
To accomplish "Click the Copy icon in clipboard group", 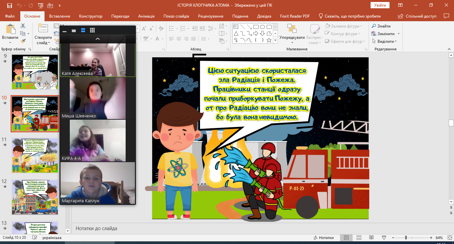I will click(x=22, y=33).
